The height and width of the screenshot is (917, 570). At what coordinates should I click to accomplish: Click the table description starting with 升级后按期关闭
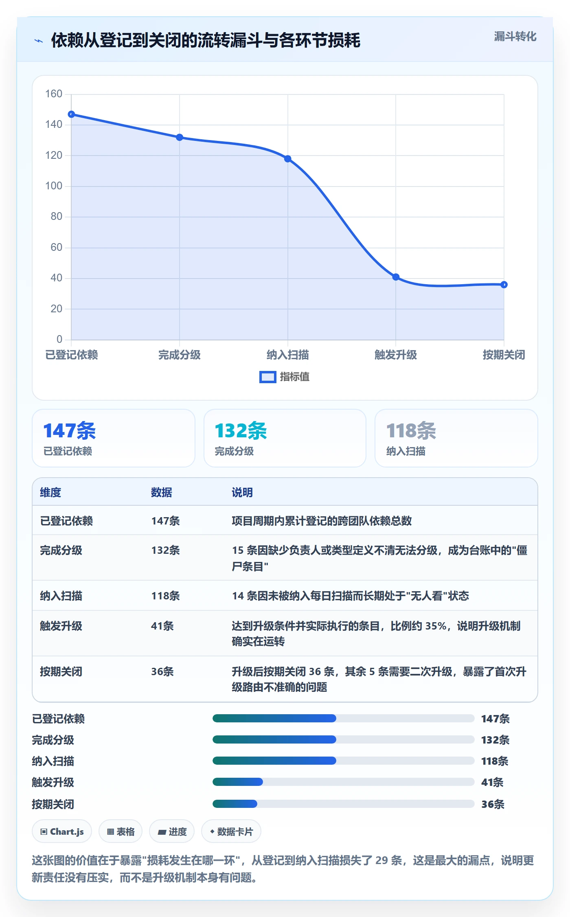[x=379, y=679]
